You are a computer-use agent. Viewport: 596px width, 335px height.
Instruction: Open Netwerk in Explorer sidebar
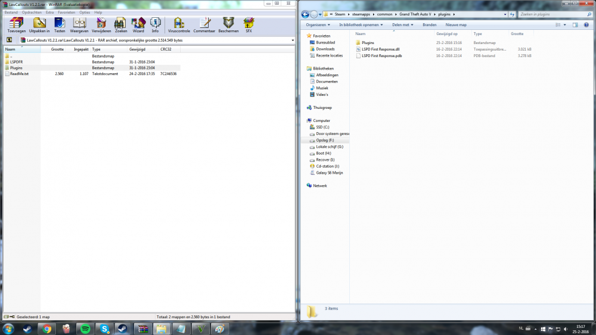pyautogui.click(x=319, y=186)
